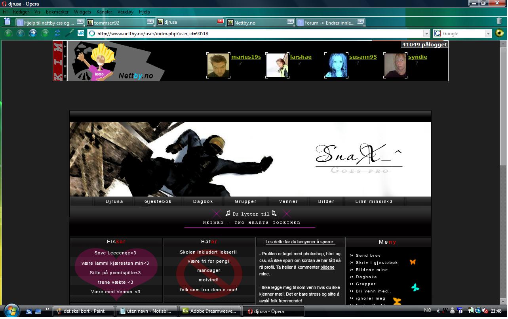508x319 pixels.
Task: Click the cyan butterfly in Meny
Action: pos(415,287)
